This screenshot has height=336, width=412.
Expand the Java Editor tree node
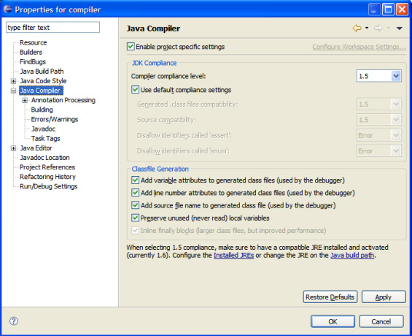(x=13, y=148)
